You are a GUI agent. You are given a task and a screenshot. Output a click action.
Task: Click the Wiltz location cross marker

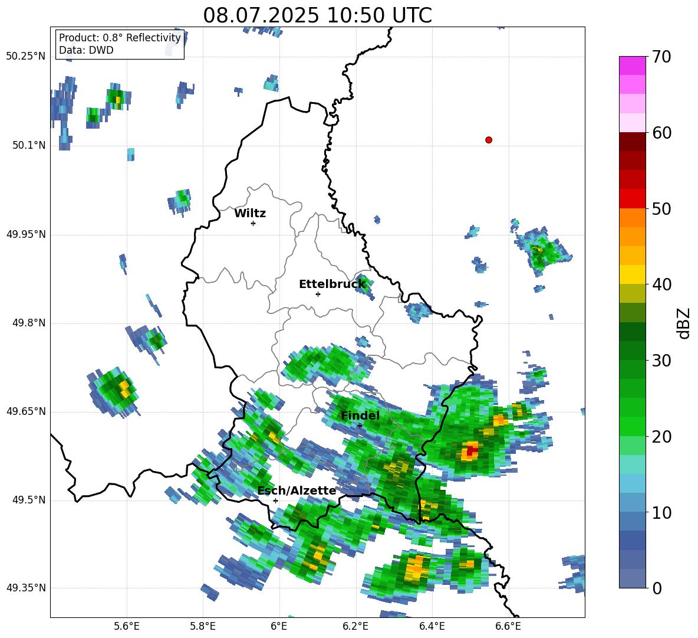[253, 223]
